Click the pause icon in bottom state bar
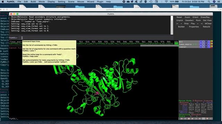Screen dimensions: 222x124 pos(189,118)
